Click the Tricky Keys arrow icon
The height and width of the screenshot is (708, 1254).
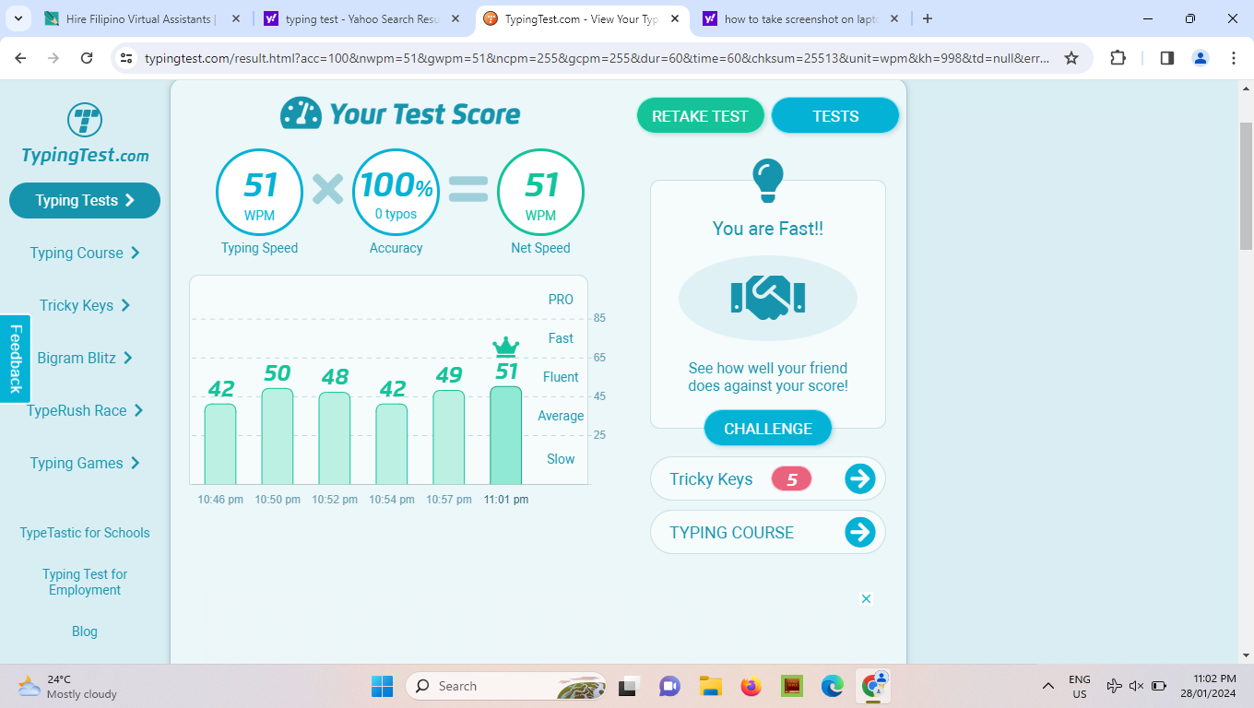tap(859, 478)
